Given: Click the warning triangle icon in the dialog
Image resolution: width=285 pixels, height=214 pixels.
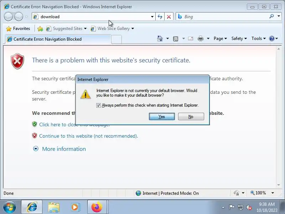Looking at the screenshot, I should click(85, 94).
